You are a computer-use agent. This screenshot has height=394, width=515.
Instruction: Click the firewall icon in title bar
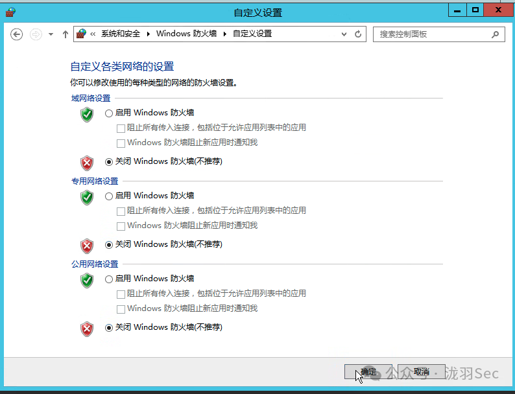tap(10, 12)
